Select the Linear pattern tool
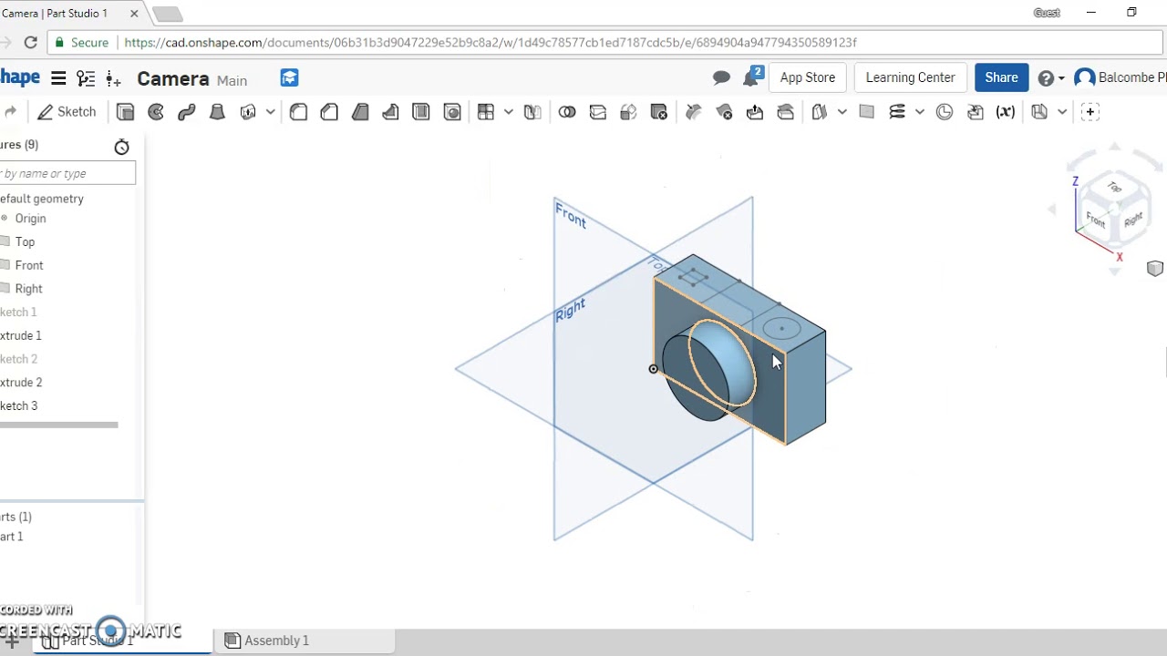 coord(486,112)
